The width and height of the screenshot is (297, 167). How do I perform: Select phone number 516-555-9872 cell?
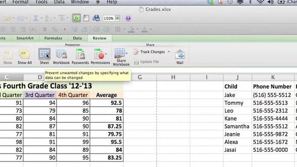pos(273,134)
